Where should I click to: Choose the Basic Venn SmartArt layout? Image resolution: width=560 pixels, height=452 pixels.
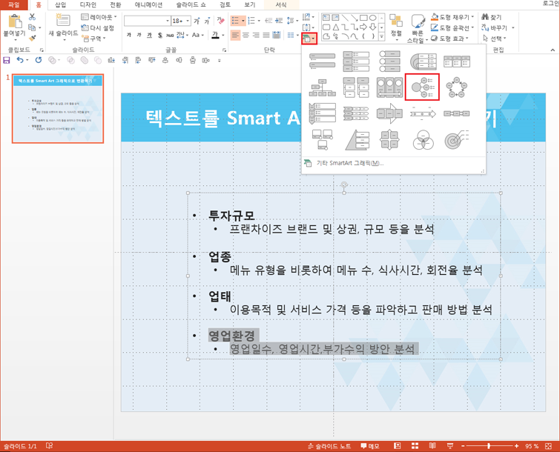tap(423, 140)
